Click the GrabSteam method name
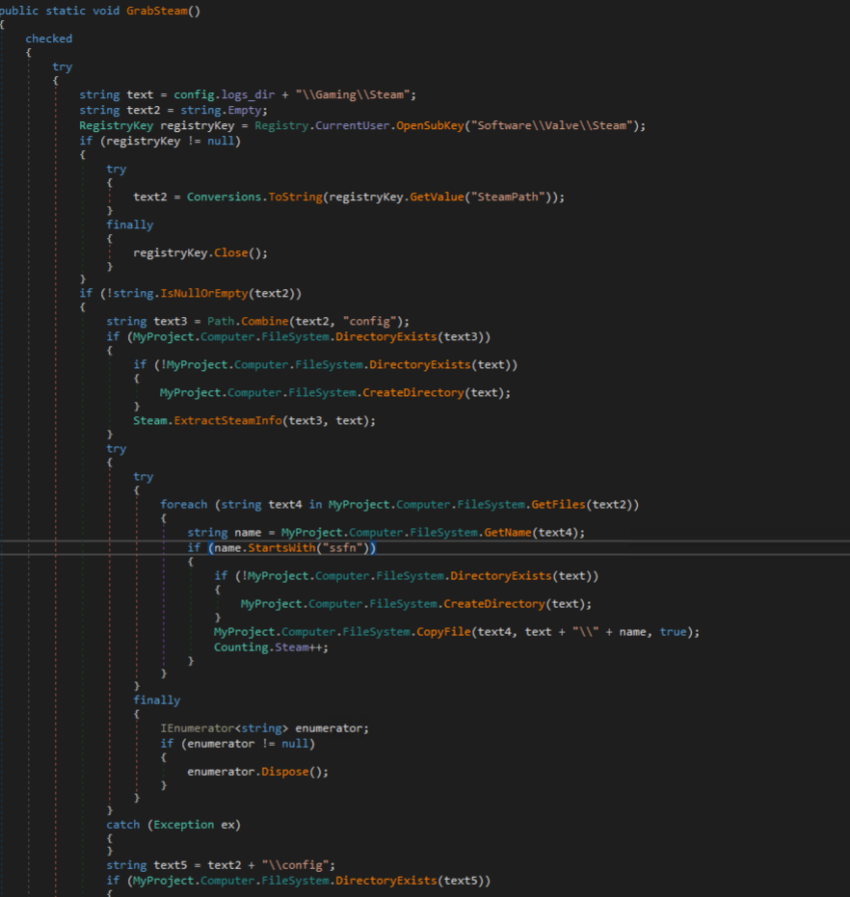 (x=157, y=11)
